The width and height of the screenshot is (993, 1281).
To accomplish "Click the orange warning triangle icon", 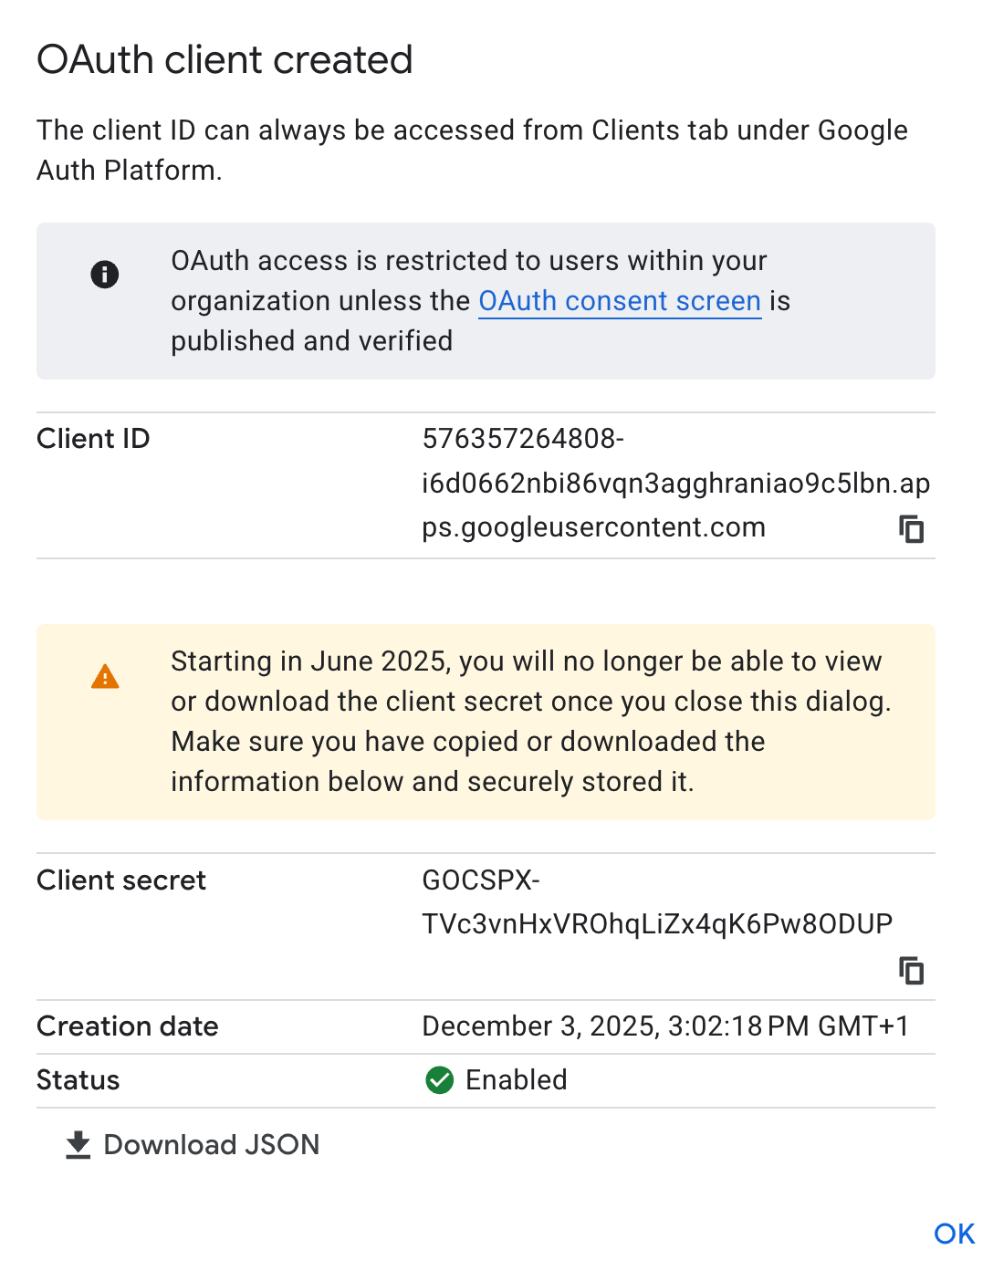I will (105, 677).
